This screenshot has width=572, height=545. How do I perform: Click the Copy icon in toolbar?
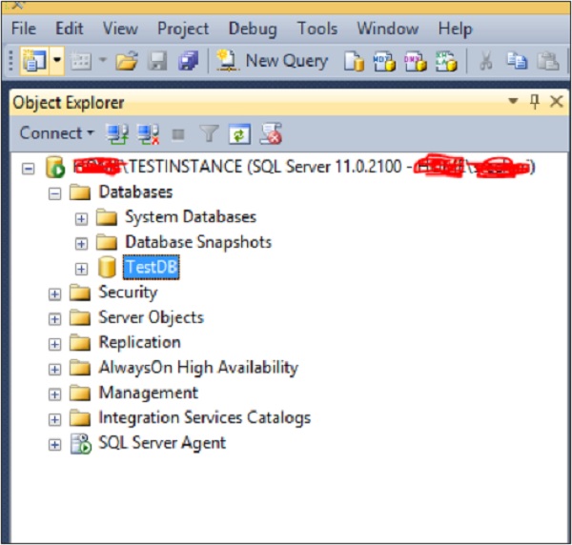[518, 62]
